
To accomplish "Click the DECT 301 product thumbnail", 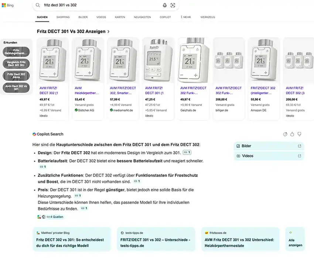I will click(158, 60).
